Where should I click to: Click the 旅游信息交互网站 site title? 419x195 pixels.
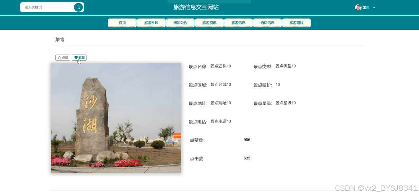click(x=196, y=7)
